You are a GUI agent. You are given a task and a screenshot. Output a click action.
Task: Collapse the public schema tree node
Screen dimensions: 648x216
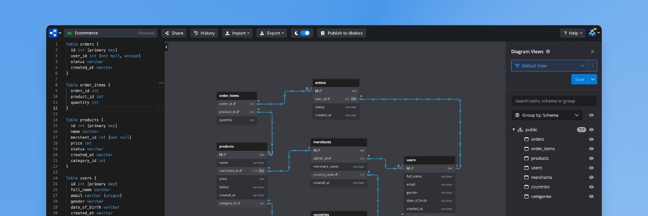514,130
